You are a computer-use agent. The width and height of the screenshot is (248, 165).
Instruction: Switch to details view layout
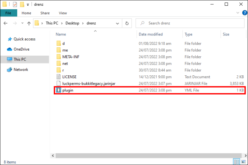237,162
